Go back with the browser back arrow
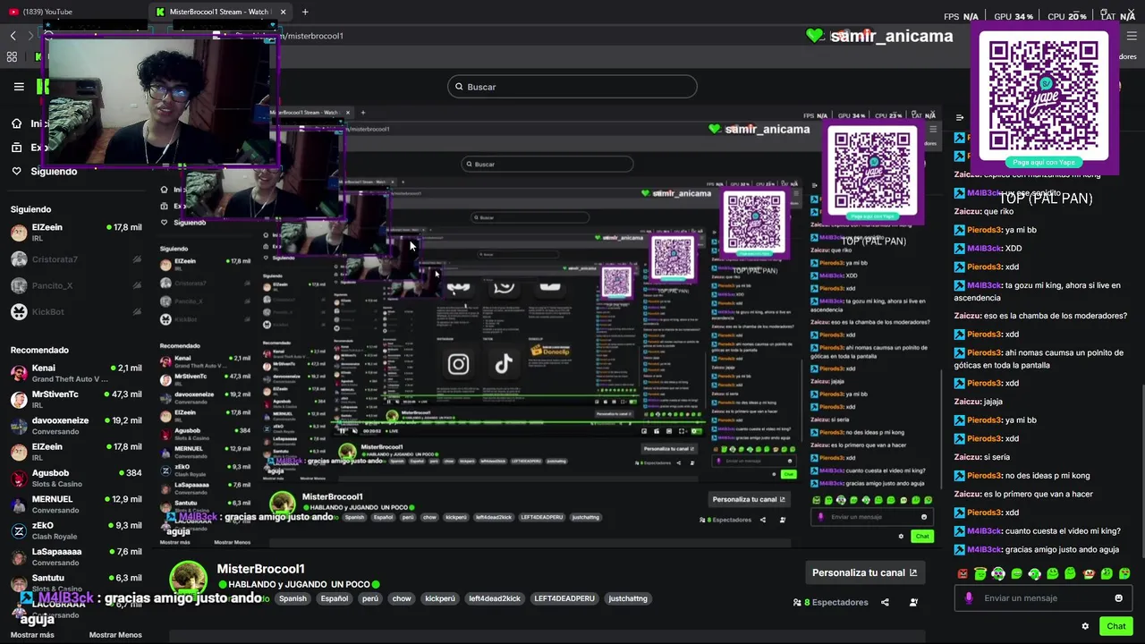The height and width of the screenshot is (644, 1145). click(x=13, y=36)
